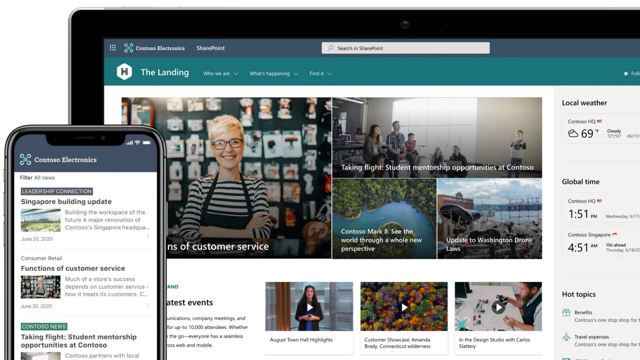Click the Hot topics heading
This screenshot has width=640, height=360.
pos(579,294)
